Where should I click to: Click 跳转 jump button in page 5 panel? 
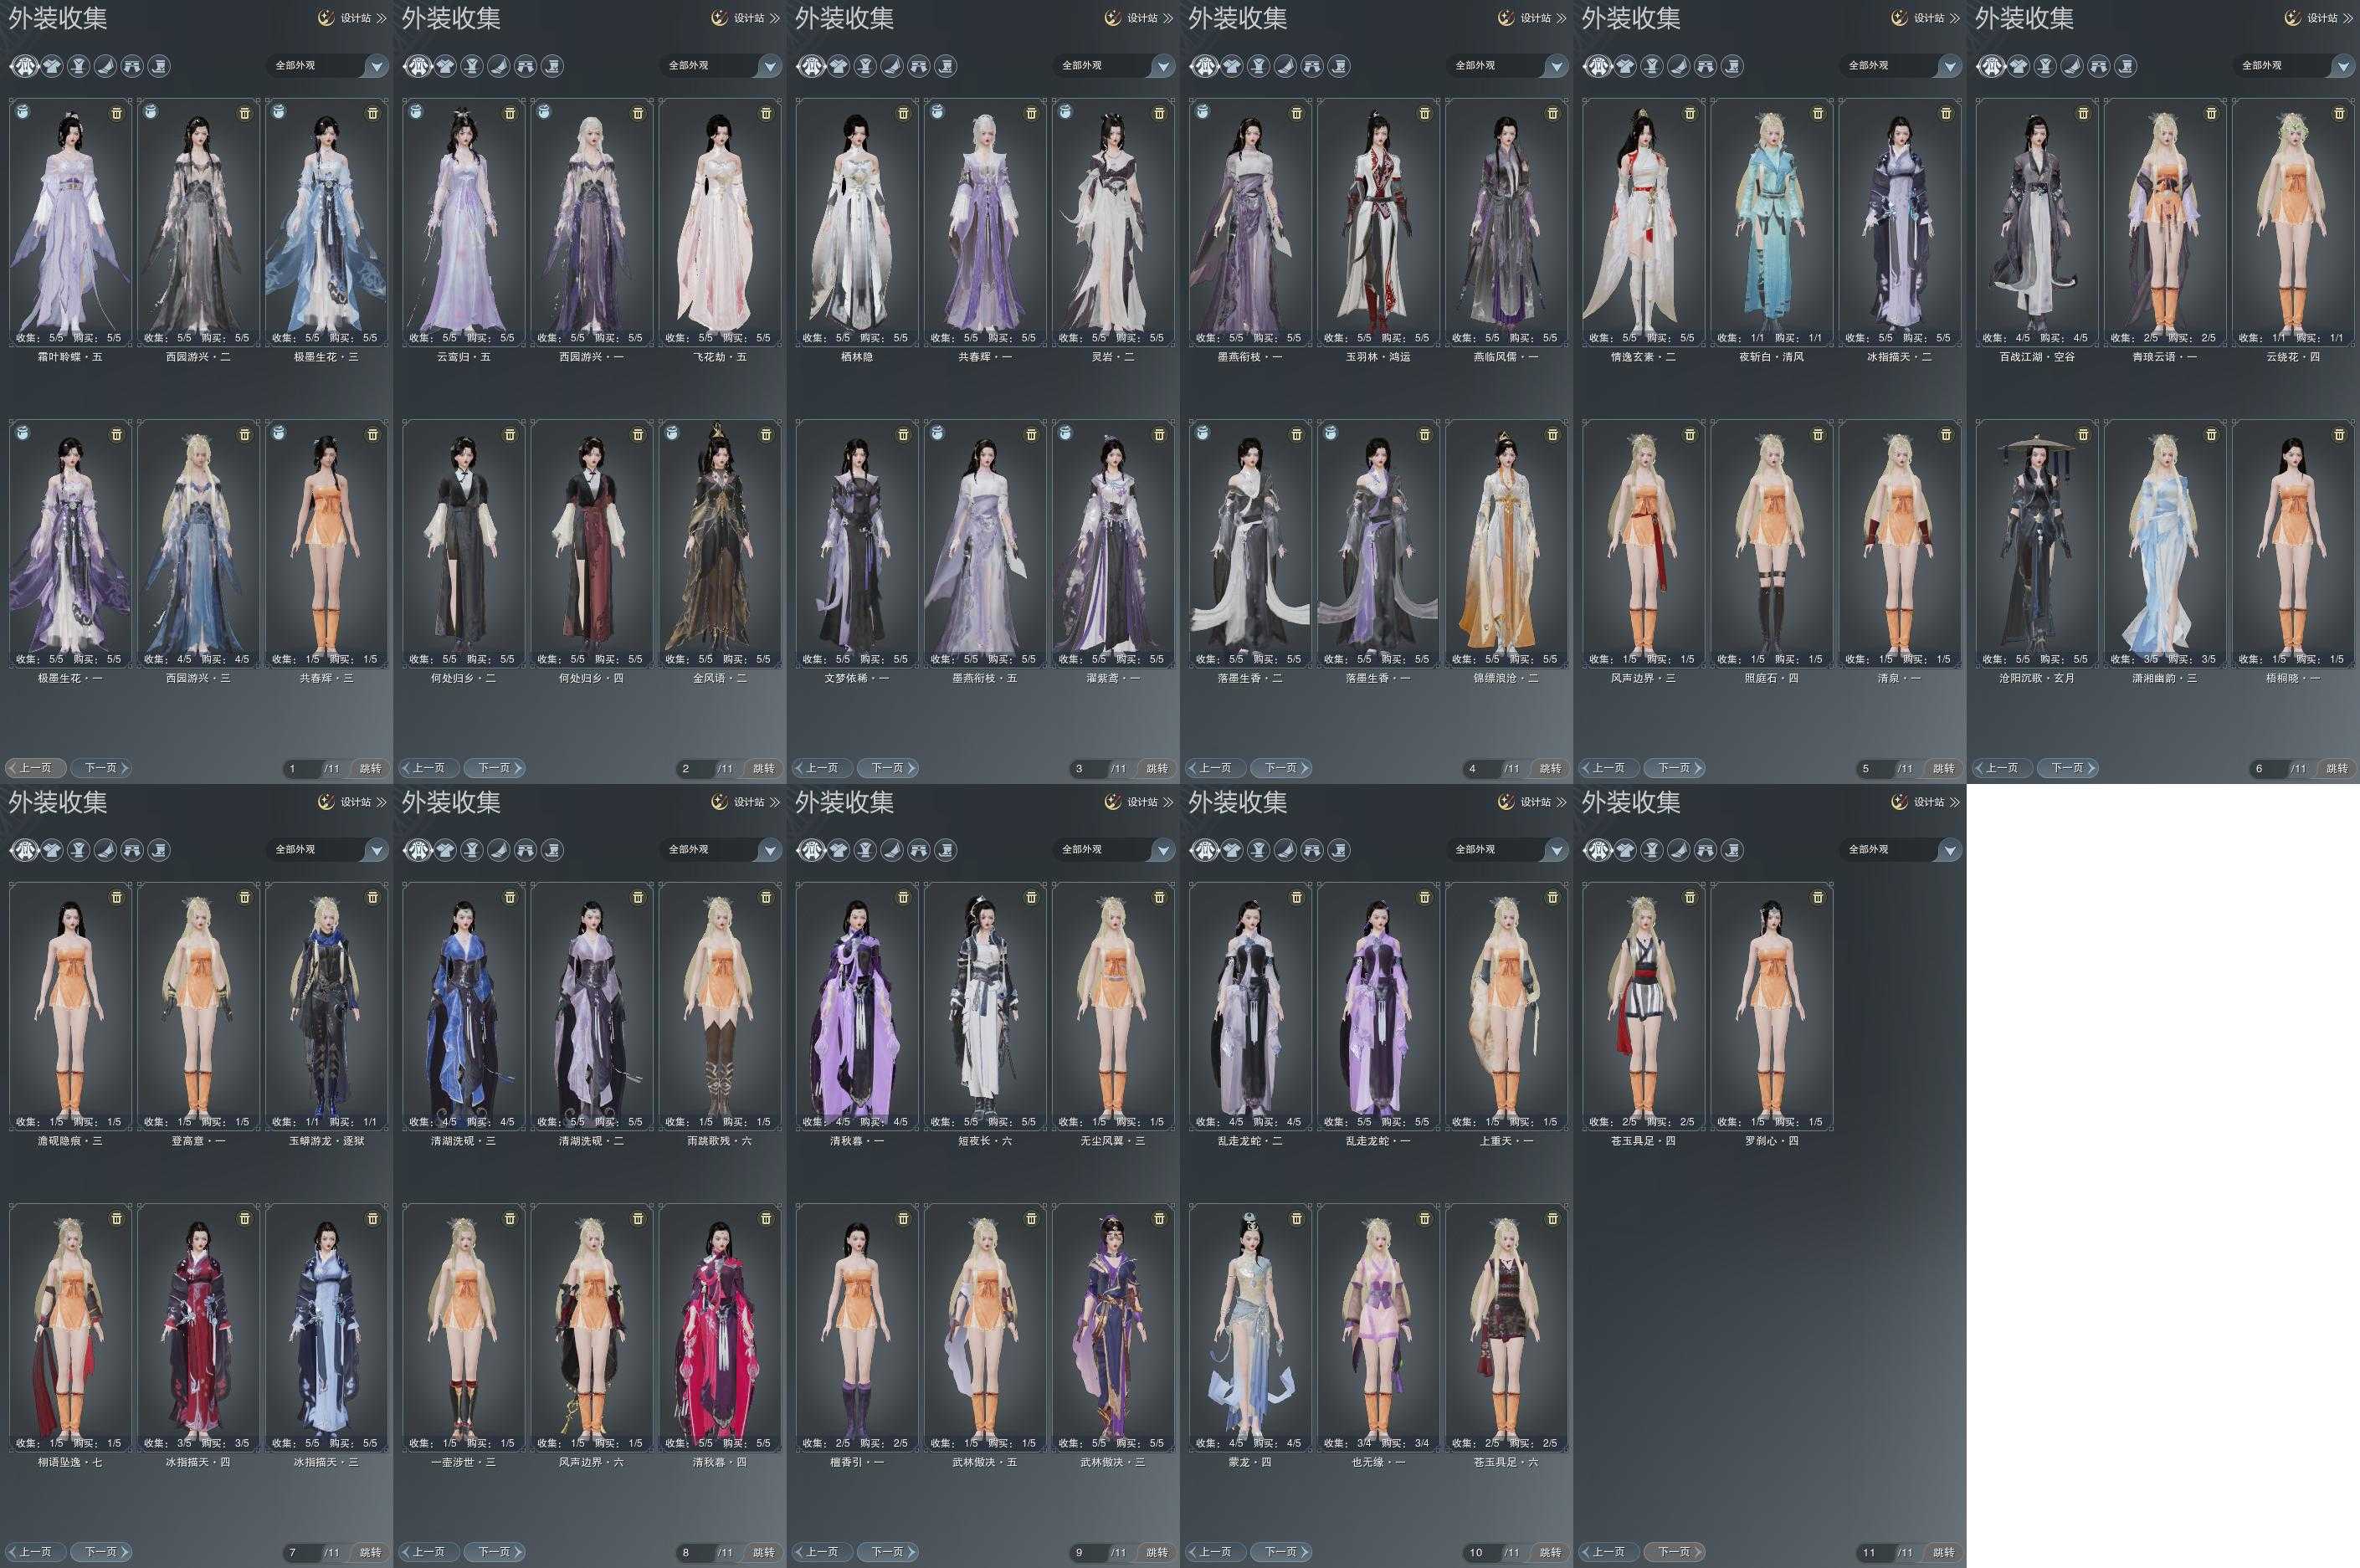click(x=1943, y=768)
